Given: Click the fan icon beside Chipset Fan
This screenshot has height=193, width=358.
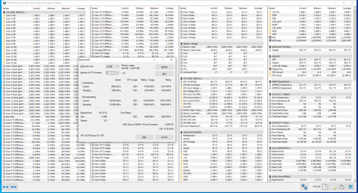Looking at the screenshot, I should point(270,69).
